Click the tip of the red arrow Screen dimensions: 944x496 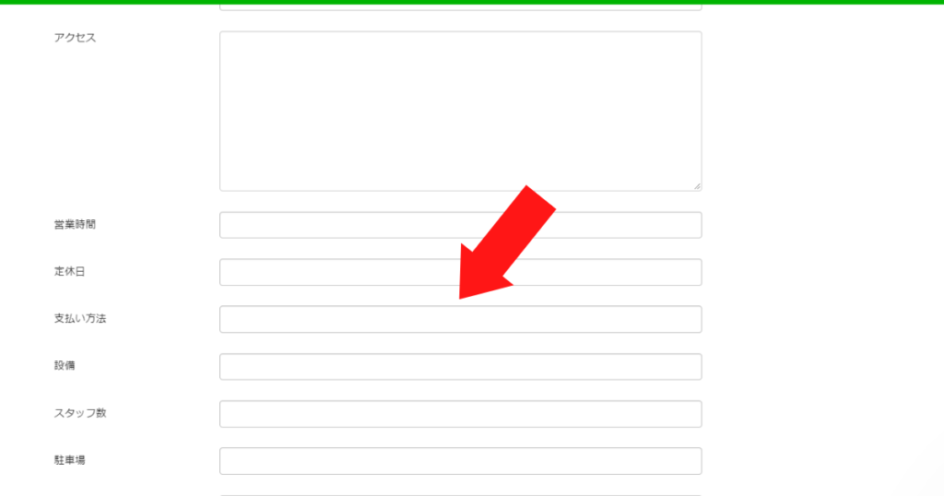click(461, 297)
